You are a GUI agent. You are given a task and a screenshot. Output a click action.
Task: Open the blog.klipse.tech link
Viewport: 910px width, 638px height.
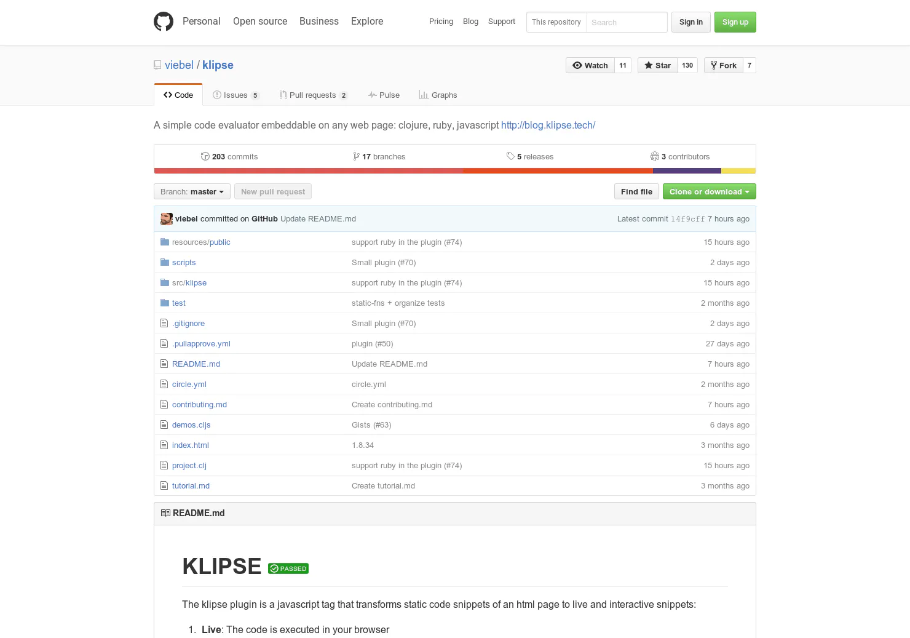point(548,125)
